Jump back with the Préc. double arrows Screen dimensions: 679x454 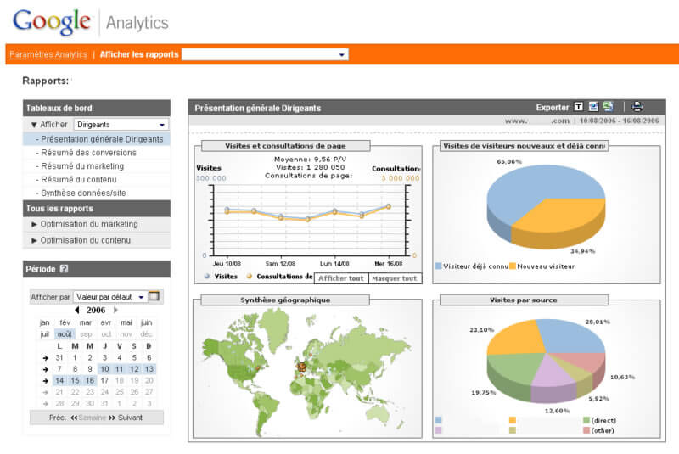tap(74, 418)
